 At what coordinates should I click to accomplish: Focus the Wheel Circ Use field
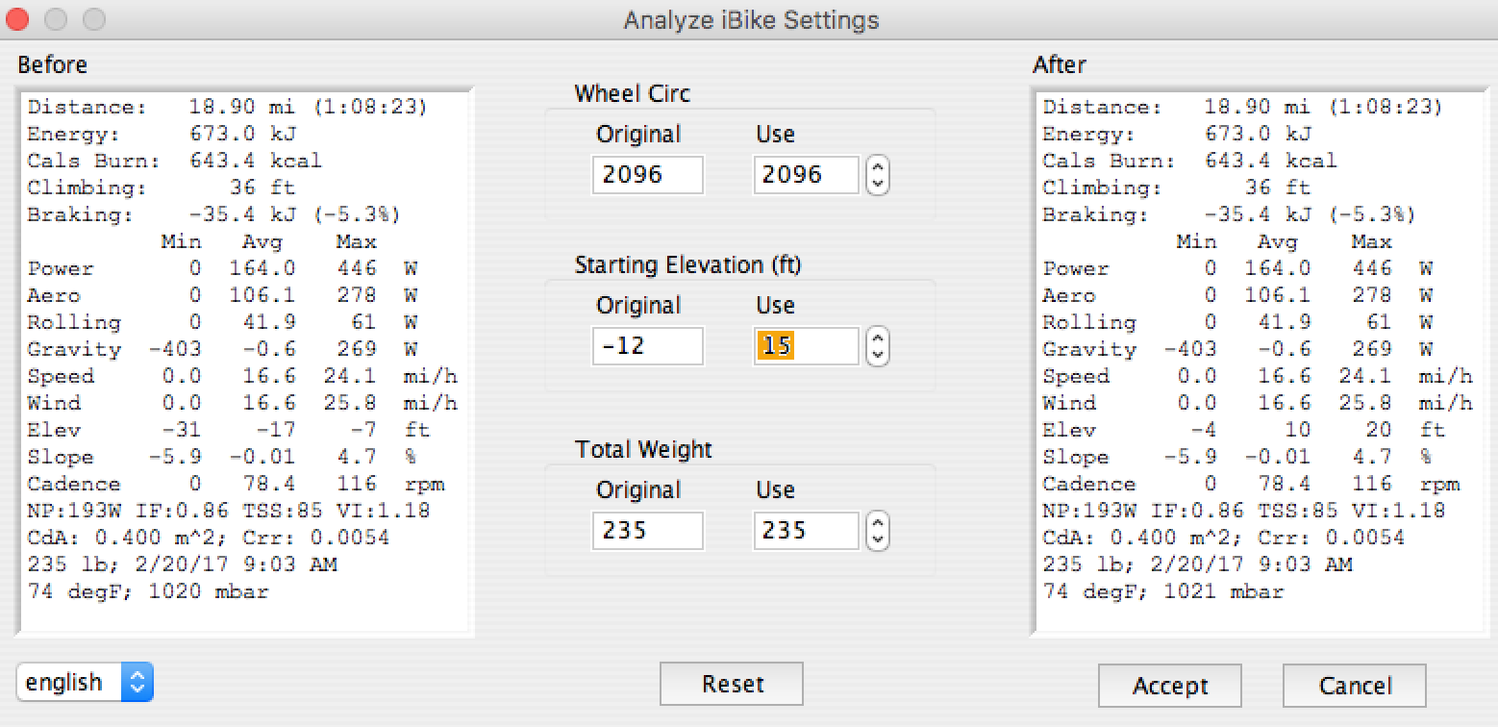806,175
